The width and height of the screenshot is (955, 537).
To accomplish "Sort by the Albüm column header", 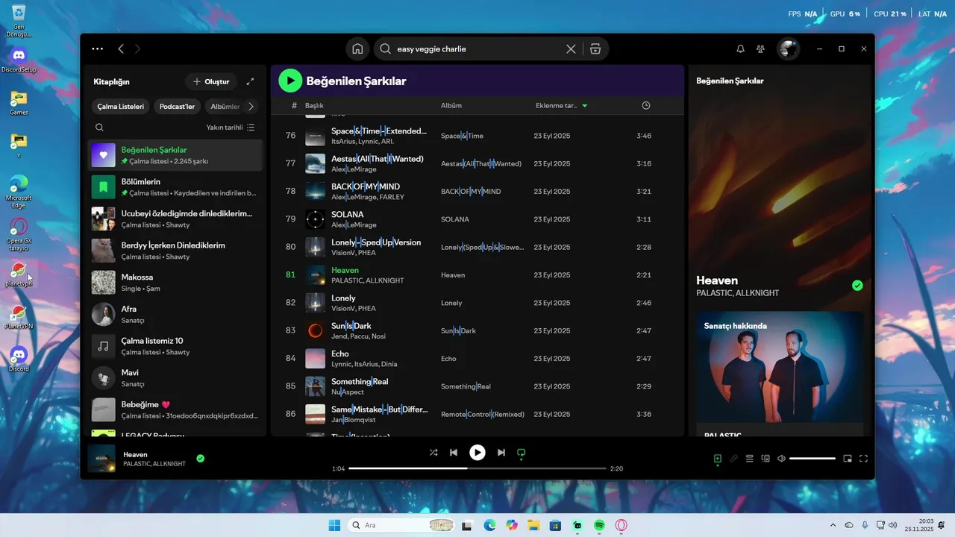I will (x=451, y=106).
